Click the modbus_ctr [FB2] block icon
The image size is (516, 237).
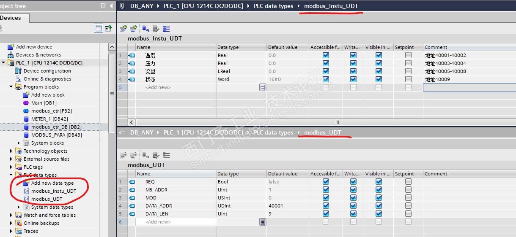point(26,111)
